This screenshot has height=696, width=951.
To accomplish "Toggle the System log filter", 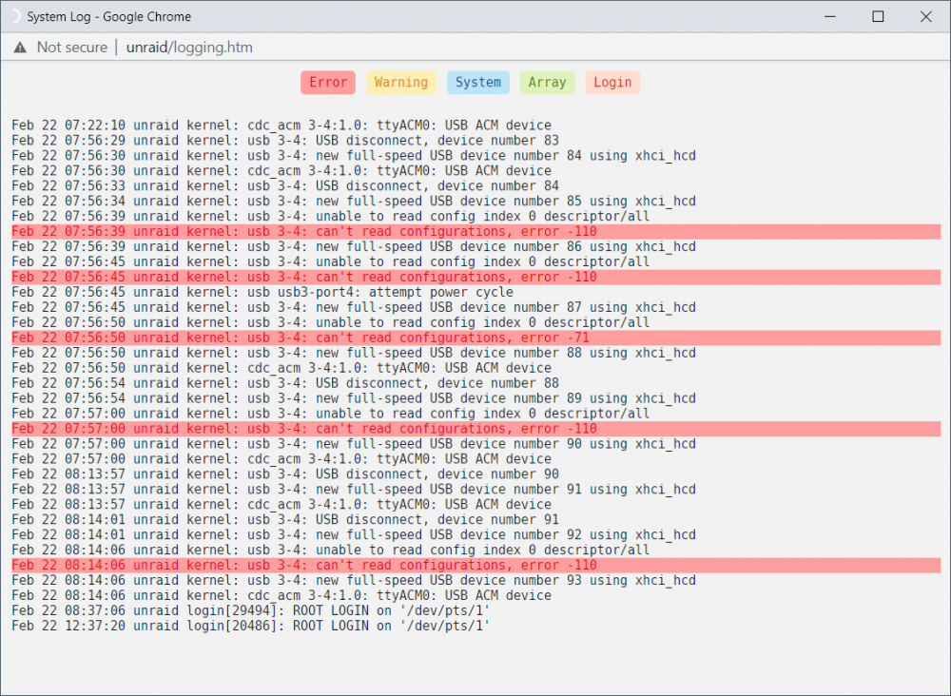I will tap(478, 83).
